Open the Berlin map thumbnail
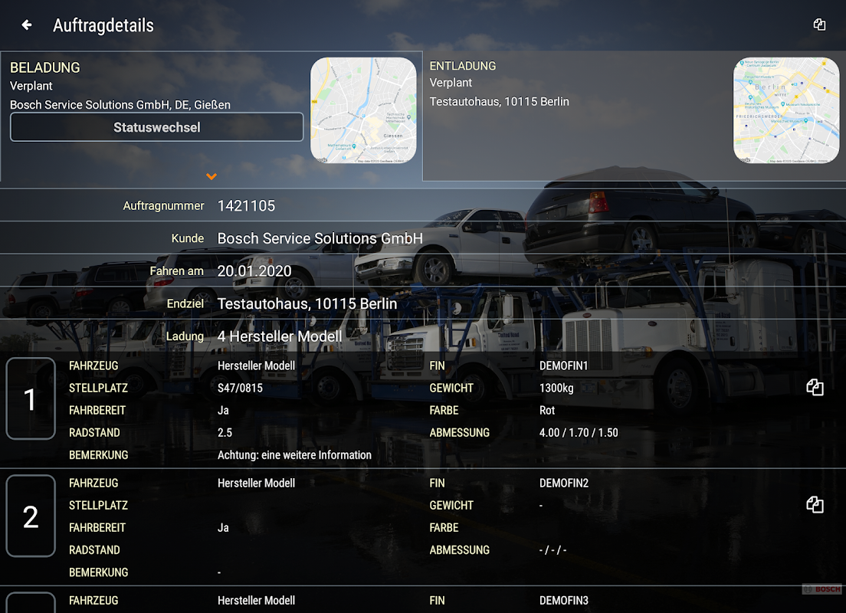The height and width of the screenshot is (613, 846). 786,110
